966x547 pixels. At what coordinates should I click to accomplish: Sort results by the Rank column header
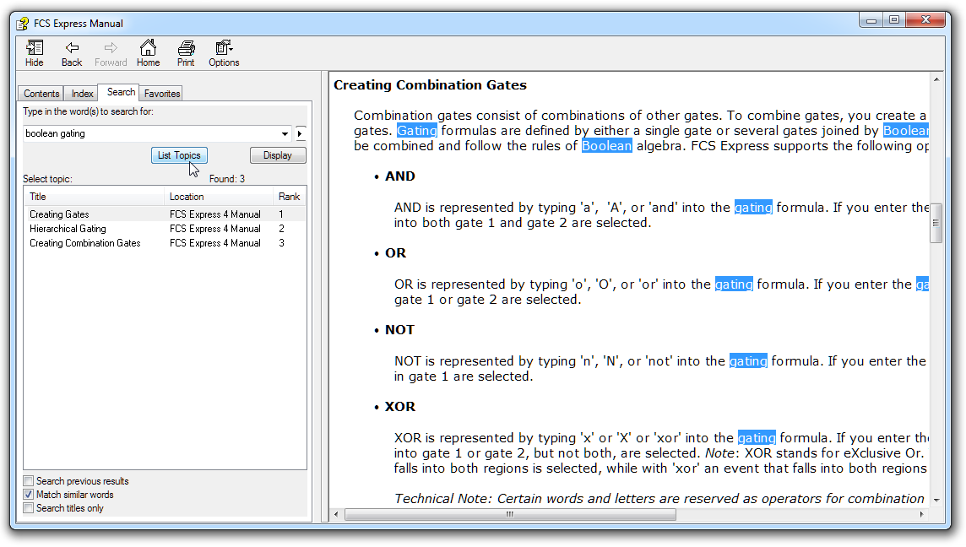[289, 197]
